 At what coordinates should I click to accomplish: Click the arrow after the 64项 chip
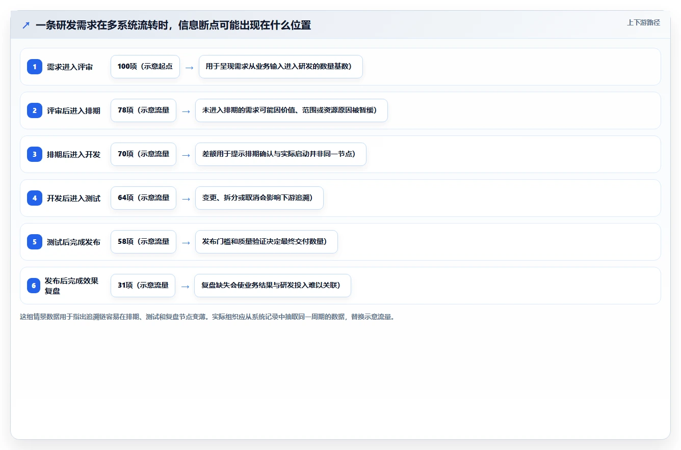pyautogui.click(x=186, y=199)
